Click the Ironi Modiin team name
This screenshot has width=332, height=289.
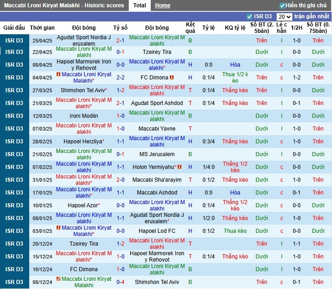(x=84, y=116)
